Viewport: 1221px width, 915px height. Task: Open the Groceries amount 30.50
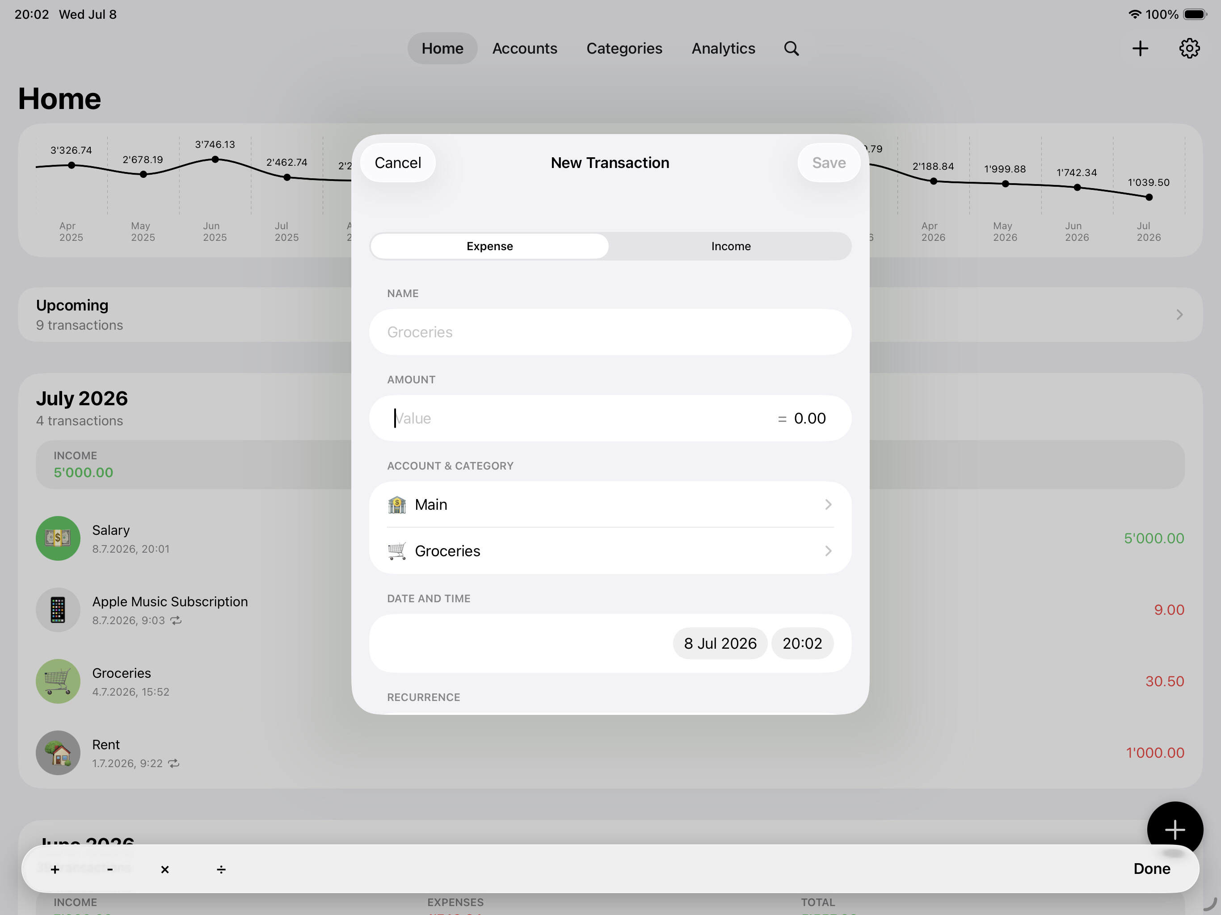coord(1164,681)
